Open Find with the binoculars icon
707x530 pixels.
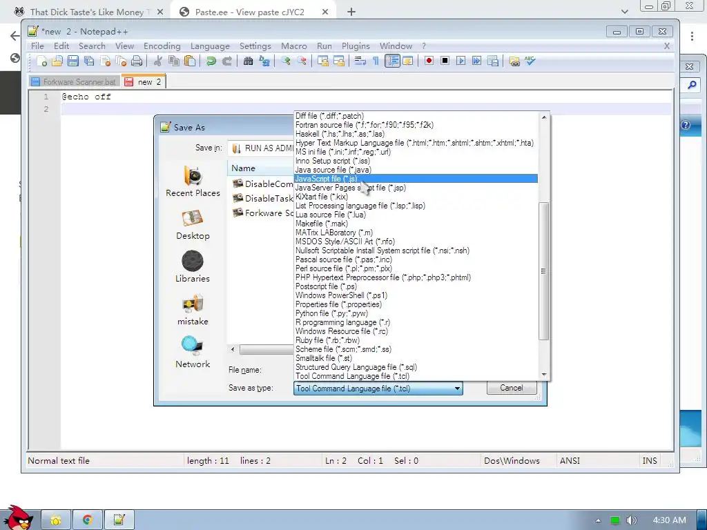pyautogui.click(x=248, y=61)
